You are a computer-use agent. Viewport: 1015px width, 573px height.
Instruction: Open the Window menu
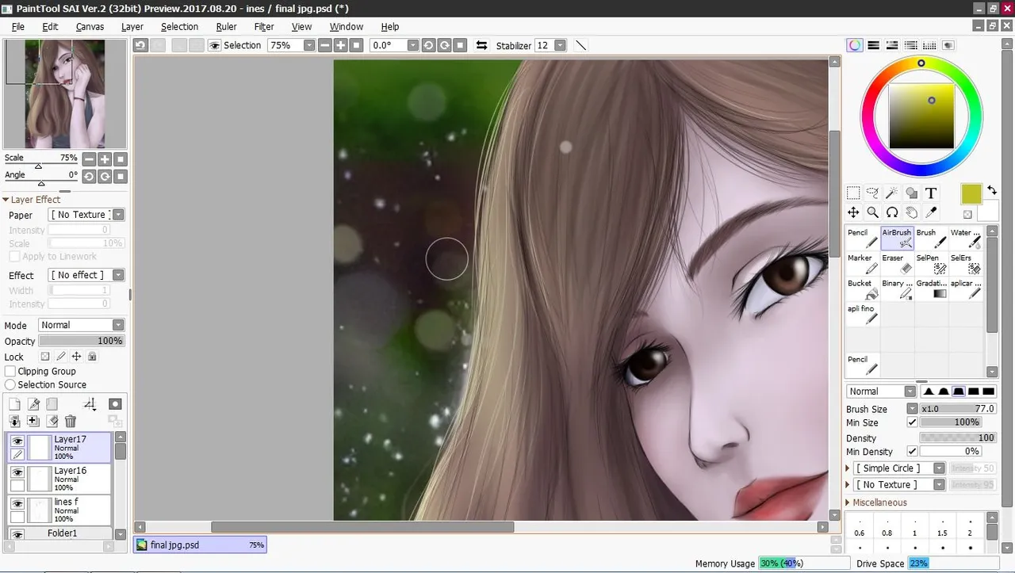coord(346,26)
